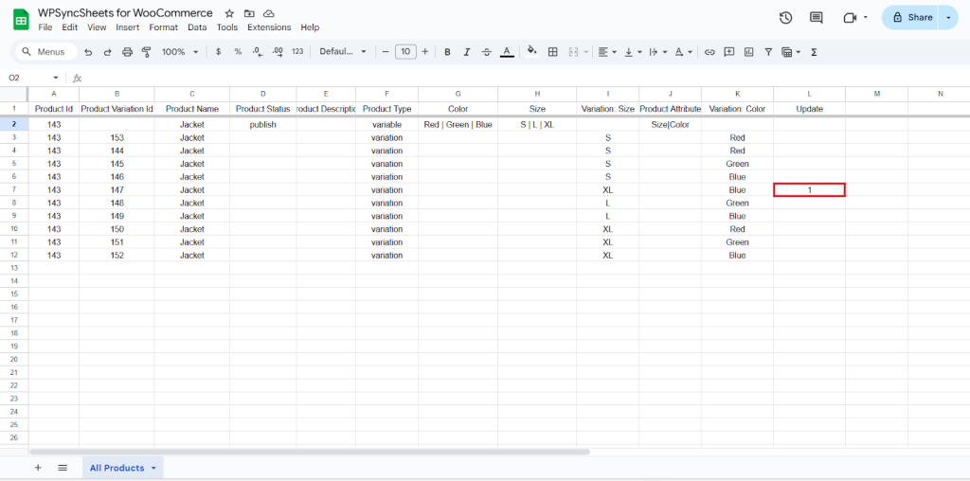
Task: Open the File menu
Action: [x=45, y=27]
